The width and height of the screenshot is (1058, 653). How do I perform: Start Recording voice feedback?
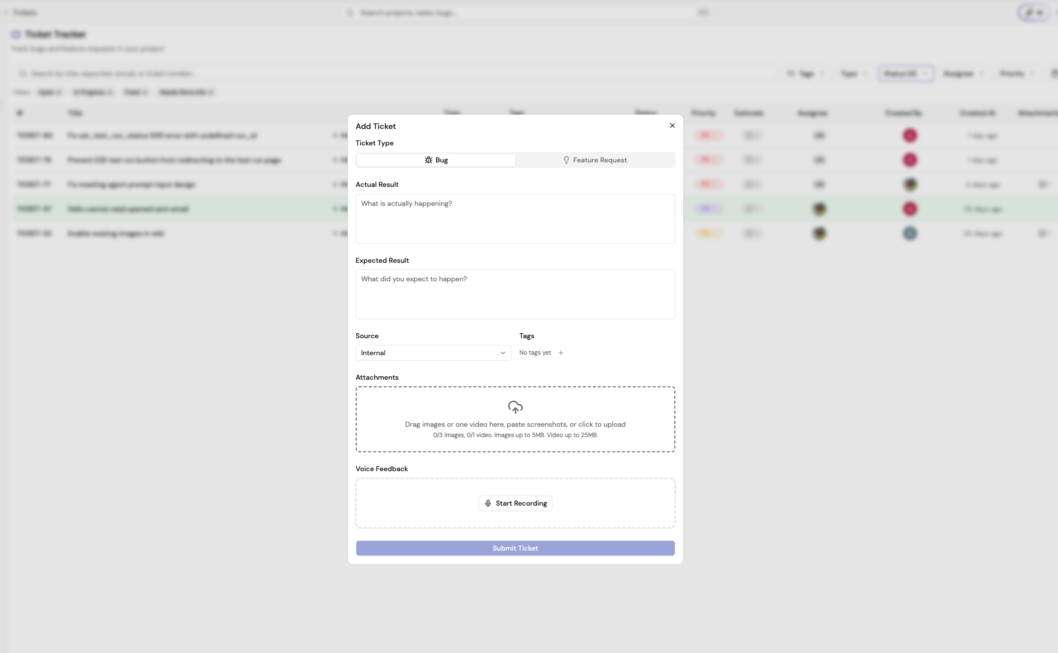[515, 503]
